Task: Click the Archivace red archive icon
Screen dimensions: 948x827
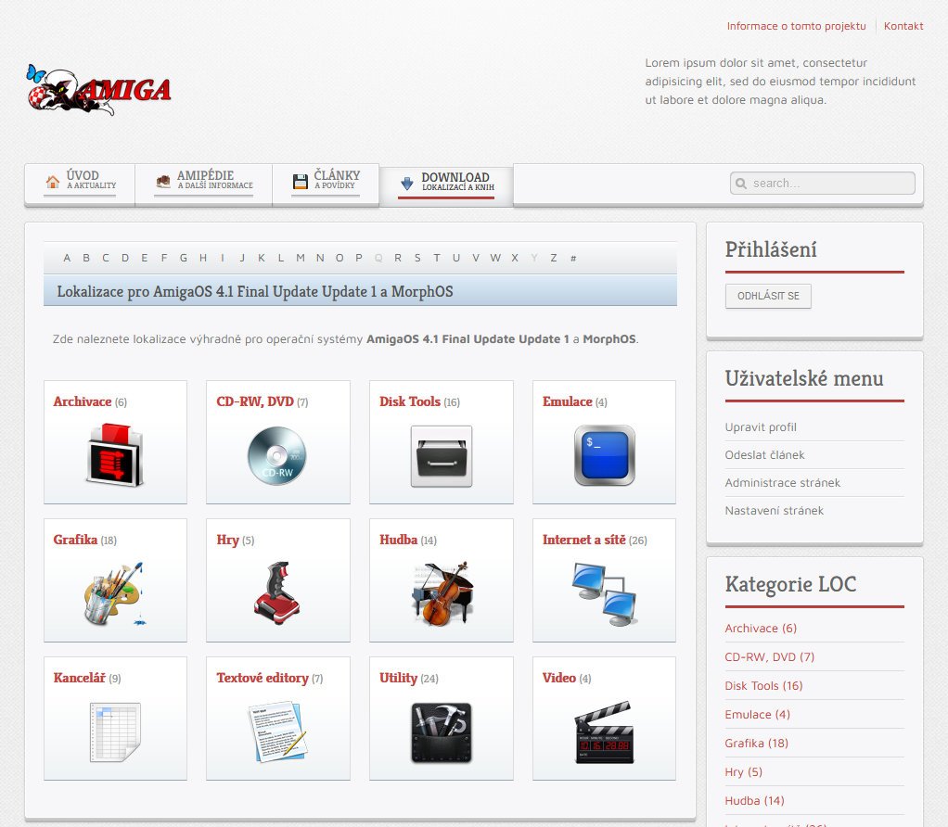Action: (115, 454)
